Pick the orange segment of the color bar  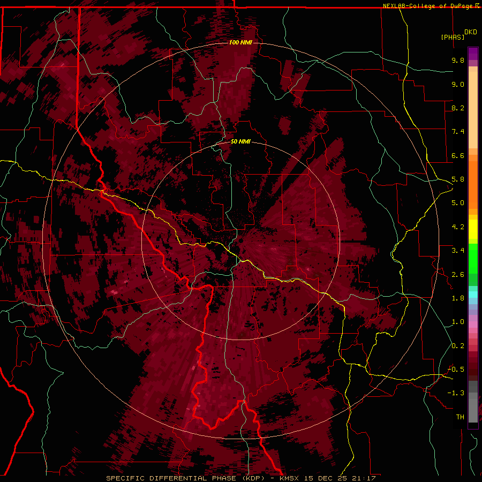coord(473,184)
